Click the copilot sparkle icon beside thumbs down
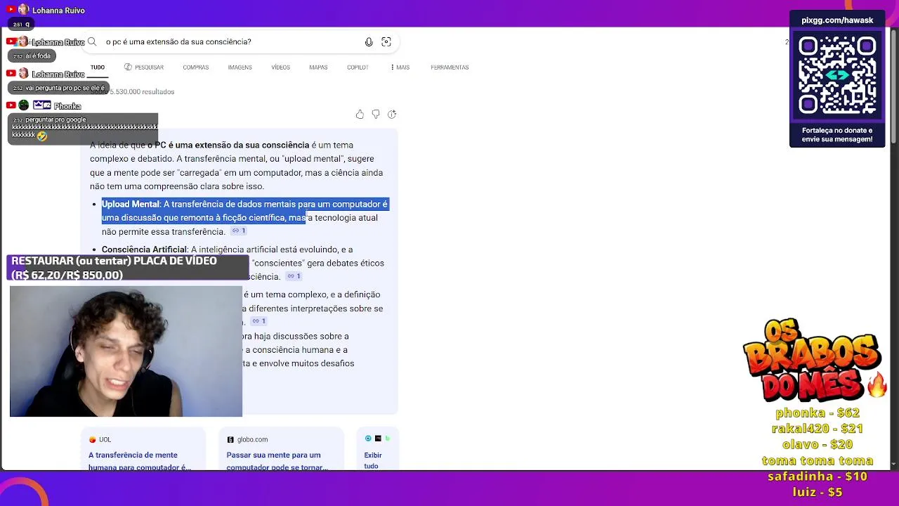Screen dimensions: 899x506 (x=392, y=115)
